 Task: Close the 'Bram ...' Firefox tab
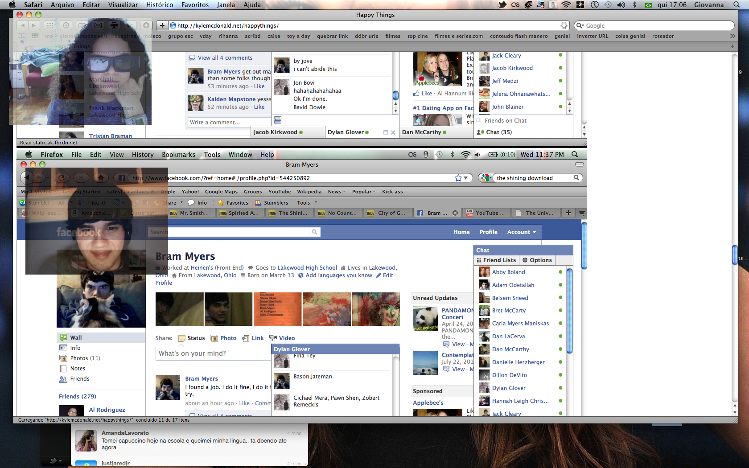[455, 213]
